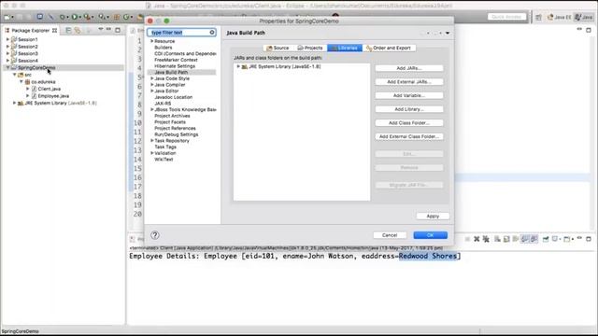
Task: Click Pin Console icon
Action: tap(546, 239)
